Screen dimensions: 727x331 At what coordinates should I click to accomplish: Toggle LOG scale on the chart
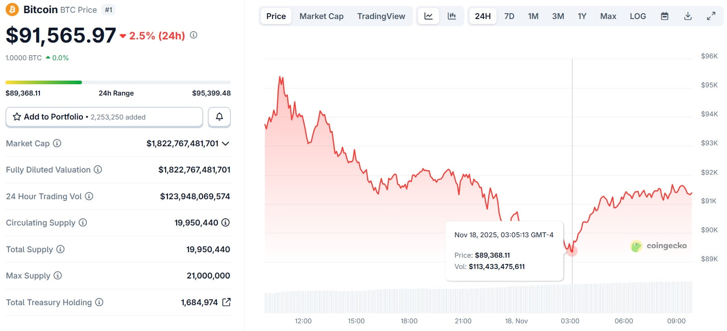pyautogui.click(x=638, y=16)
